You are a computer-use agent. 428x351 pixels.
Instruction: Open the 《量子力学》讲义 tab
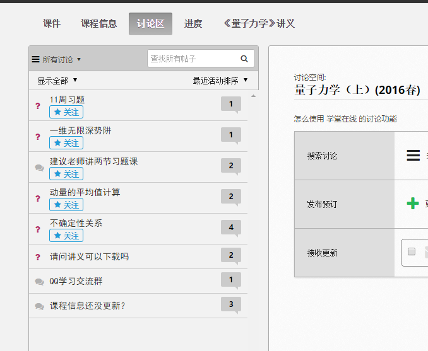[259, 24]
